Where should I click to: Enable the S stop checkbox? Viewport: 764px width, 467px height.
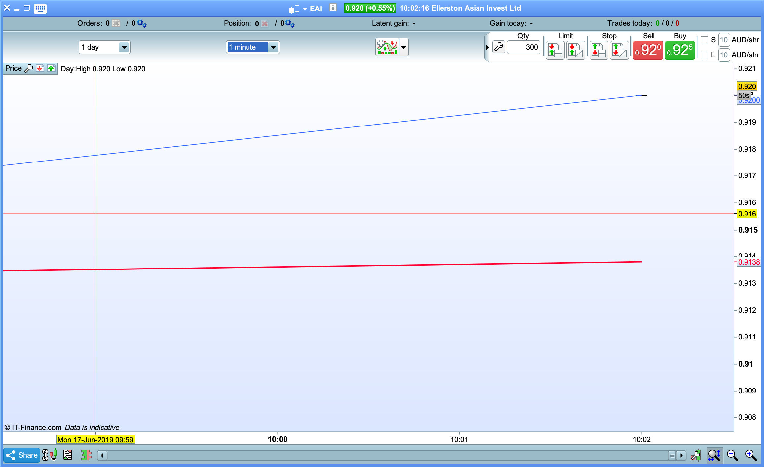pos(704,40)
